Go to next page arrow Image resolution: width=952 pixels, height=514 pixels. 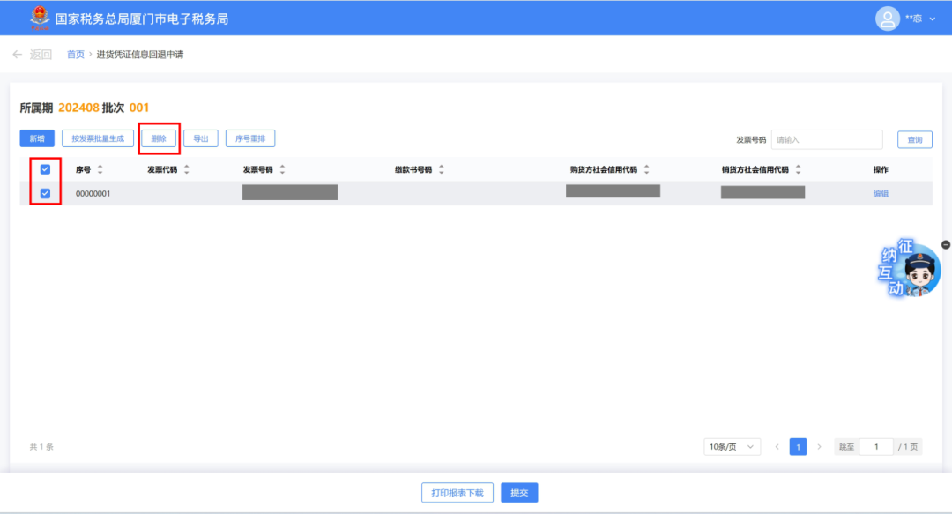[x=819, y=447]
